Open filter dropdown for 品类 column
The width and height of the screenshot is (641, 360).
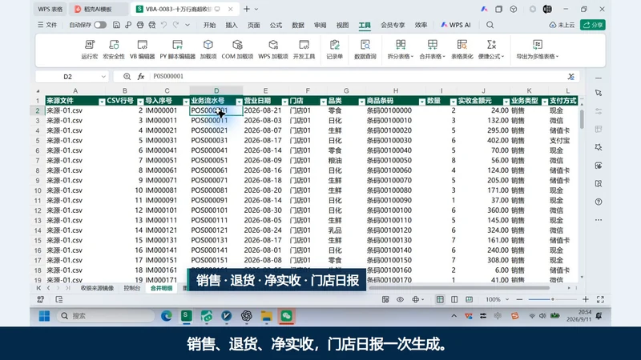tap(362, 102)
